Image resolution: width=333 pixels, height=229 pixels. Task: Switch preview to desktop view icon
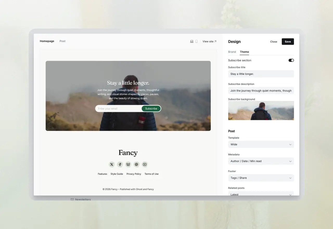192,42
